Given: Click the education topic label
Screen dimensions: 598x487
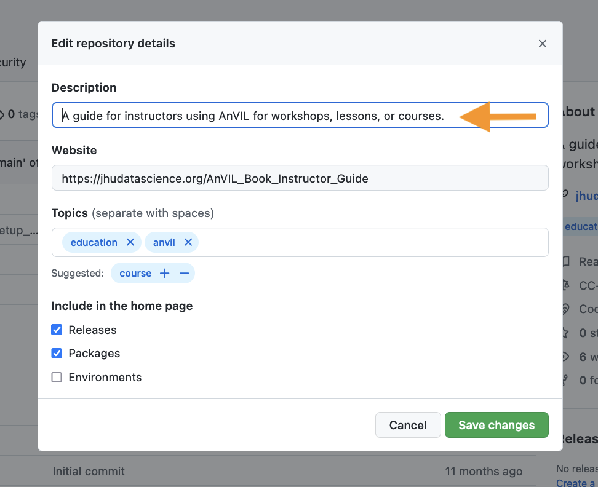Looking at the screenshot, I should (x=94, y=242).
